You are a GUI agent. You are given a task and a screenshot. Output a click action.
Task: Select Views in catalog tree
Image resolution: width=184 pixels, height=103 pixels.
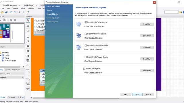7,58
